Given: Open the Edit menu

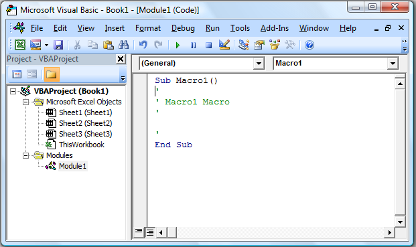Looking at the screenshot, I should (x=60, y=28).
